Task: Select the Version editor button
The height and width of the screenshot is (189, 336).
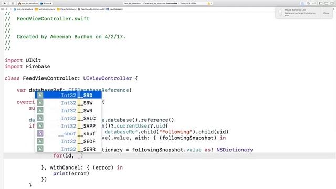Action: coord(314,4)
